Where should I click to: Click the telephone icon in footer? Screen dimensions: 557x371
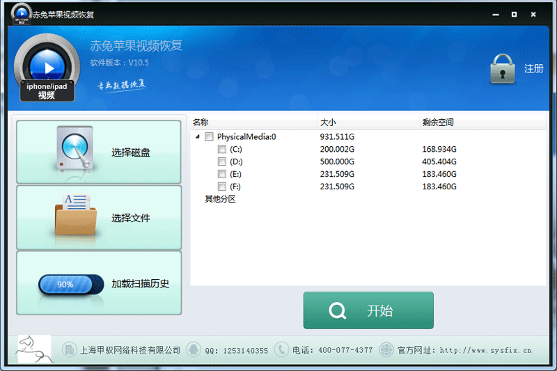pyautogui.click(x=281, y=349)
